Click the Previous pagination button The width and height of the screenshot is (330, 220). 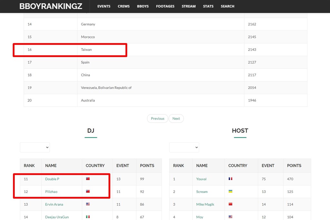(x=157, y=119)
